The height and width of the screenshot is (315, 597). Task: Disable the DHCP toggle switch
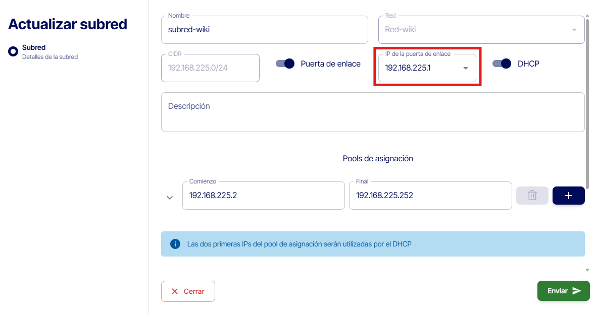tap(502, 64)
